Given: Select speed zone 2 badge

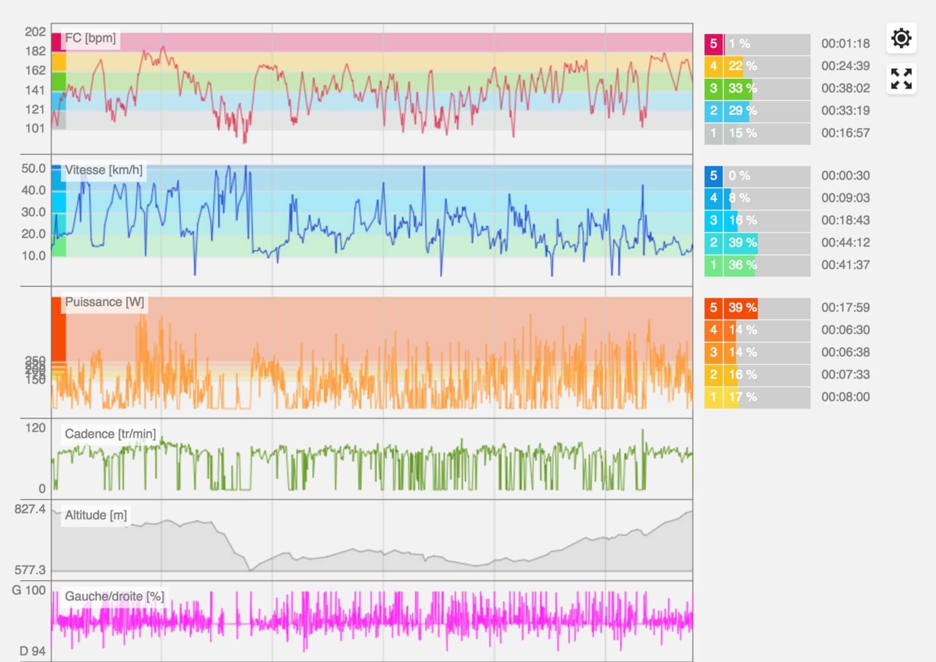Looking at the screenshot, I should [x=713, y=243].
